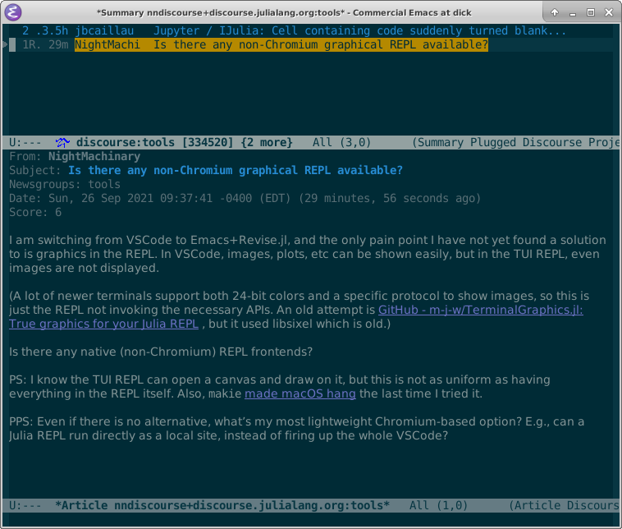Click the Newsgroups: tools header line

pyautogui.click(x=65, y=184)
